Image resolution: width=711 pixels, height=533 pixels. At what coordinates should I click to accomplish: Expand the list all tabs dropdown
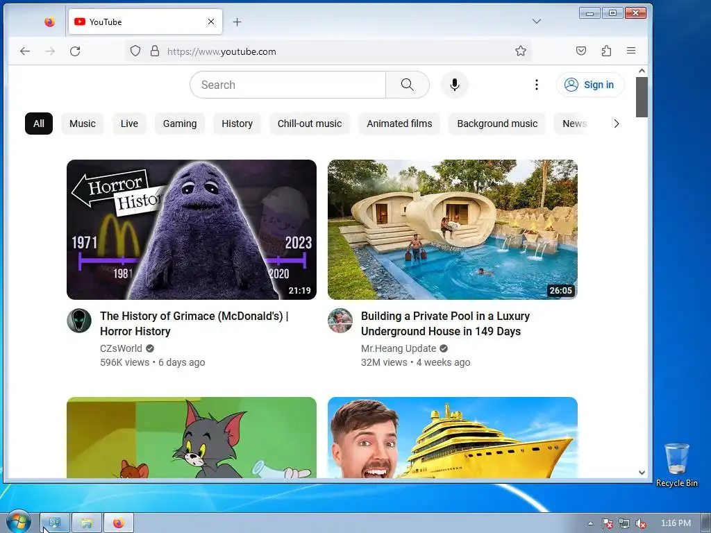[x=537, y=22]
